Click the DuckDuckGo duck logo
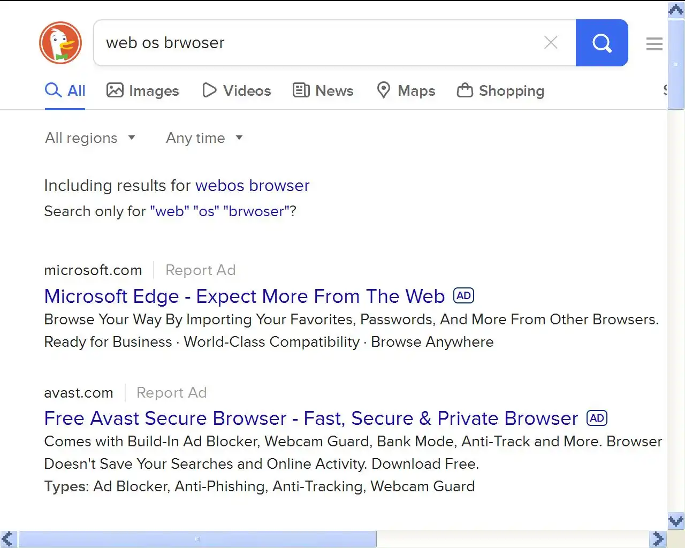The image size is (685, 548). (60, 43)
